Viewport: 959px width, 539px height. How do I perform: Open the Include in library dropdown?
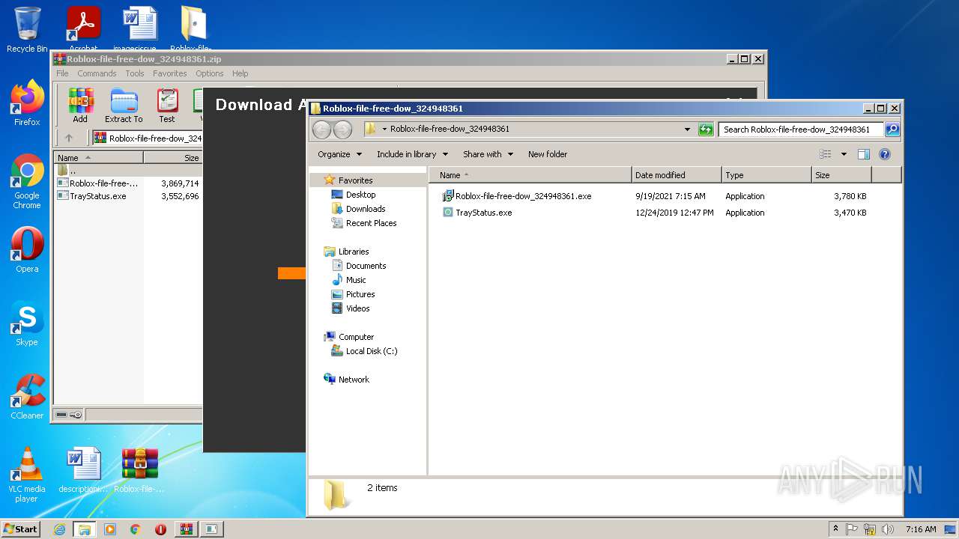[x=413, y=154]
